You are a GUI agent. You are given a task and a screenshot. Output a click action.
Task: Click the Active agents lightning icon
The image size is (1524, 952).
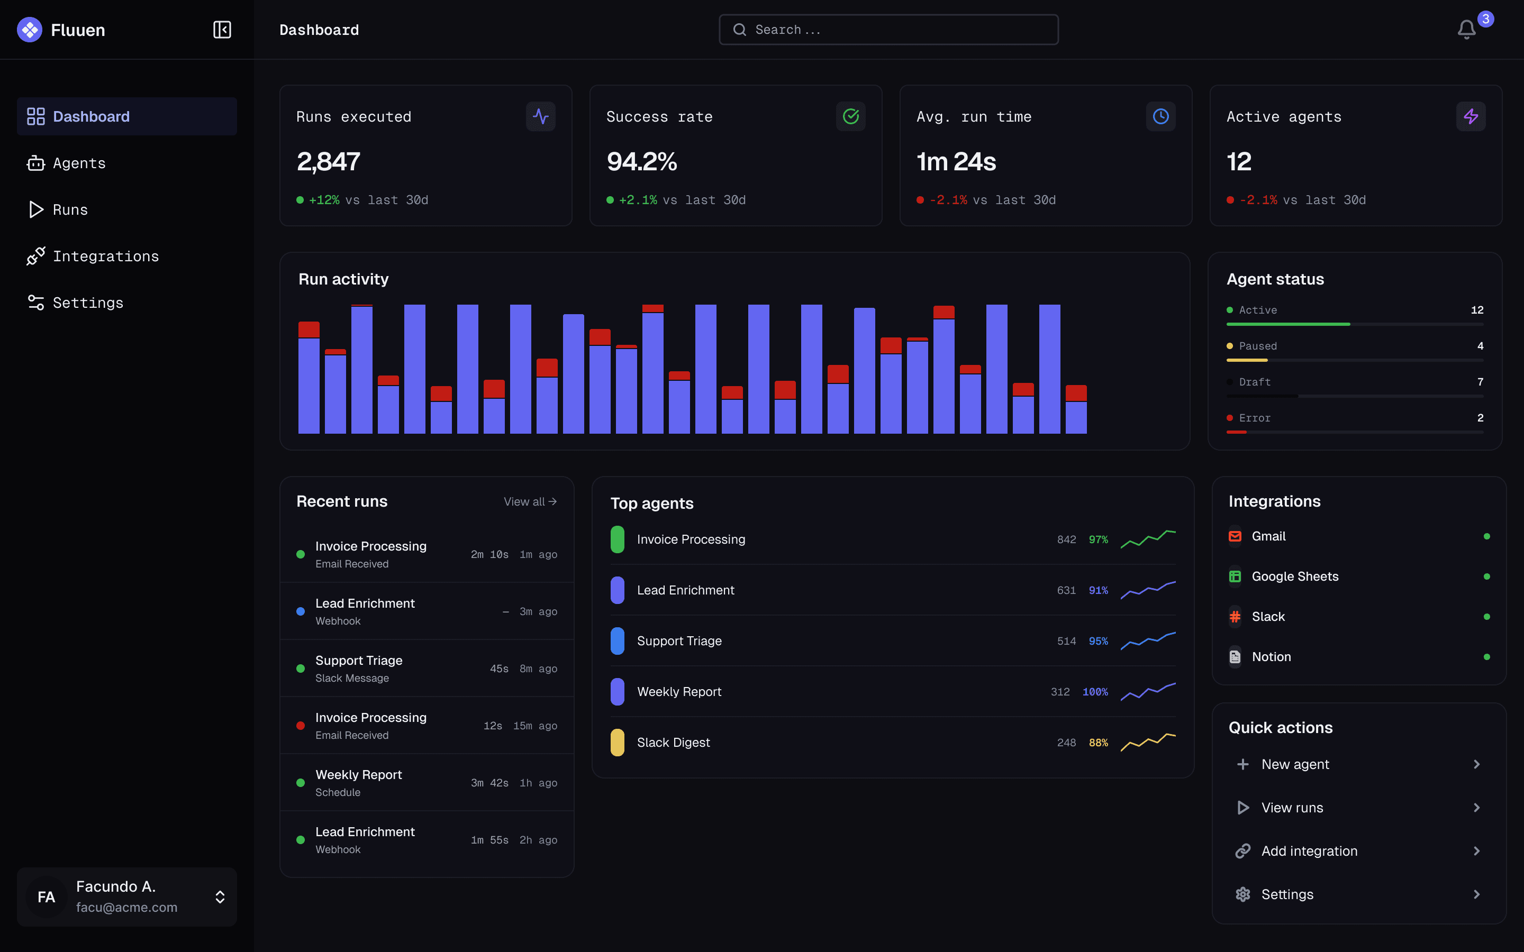[1471, 116]
